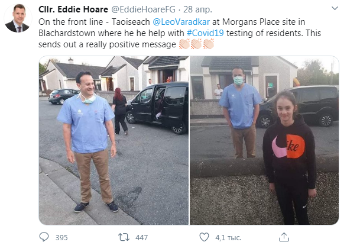The width and height of the screenshot is (347, 242).
Task: Click the 28 апр. tweet date
Action: click(x=197, y=9)
